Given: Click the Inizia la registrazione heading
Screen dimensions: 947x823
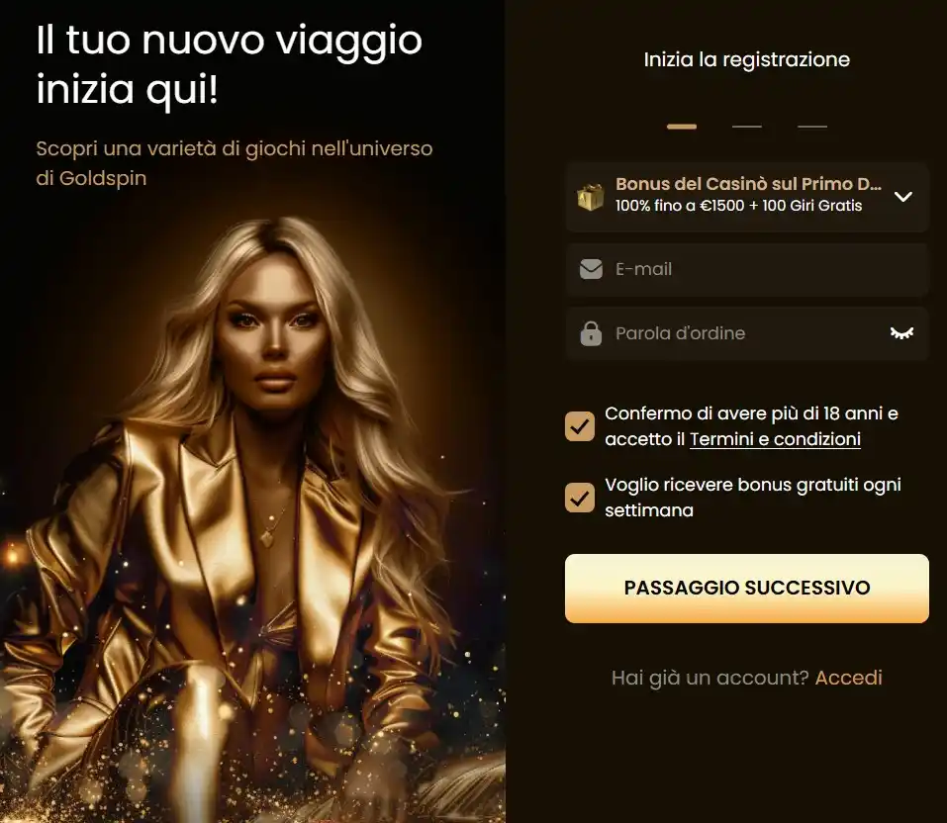Looking at the screenshot, I should click(746, 59).
